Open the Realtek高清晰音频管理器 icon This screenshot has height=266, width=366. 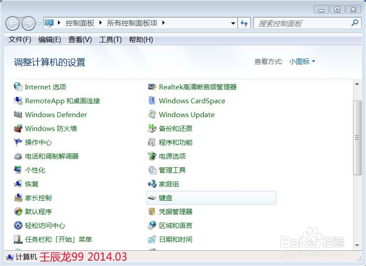(152, 87)
